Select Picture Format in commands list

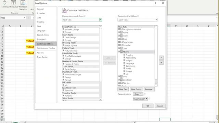pos(71,51)
